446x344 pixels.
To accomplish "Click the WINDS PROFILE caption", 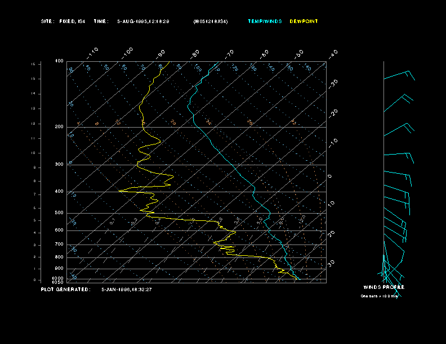I will (383, 287).
